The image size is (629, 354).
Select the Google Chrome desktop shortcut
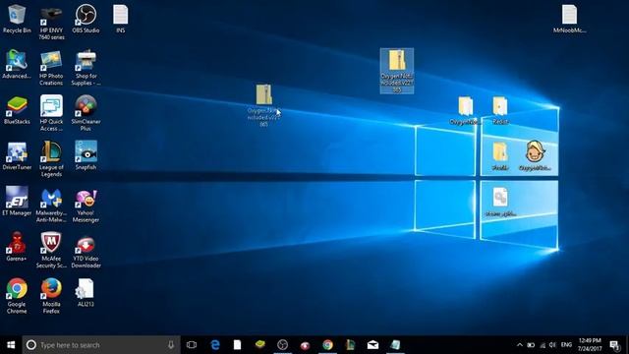coord(17,296)
